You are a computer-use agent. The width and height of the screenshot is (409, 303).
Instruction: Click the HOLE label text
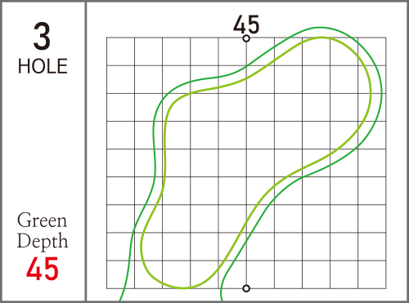point(43,66)
